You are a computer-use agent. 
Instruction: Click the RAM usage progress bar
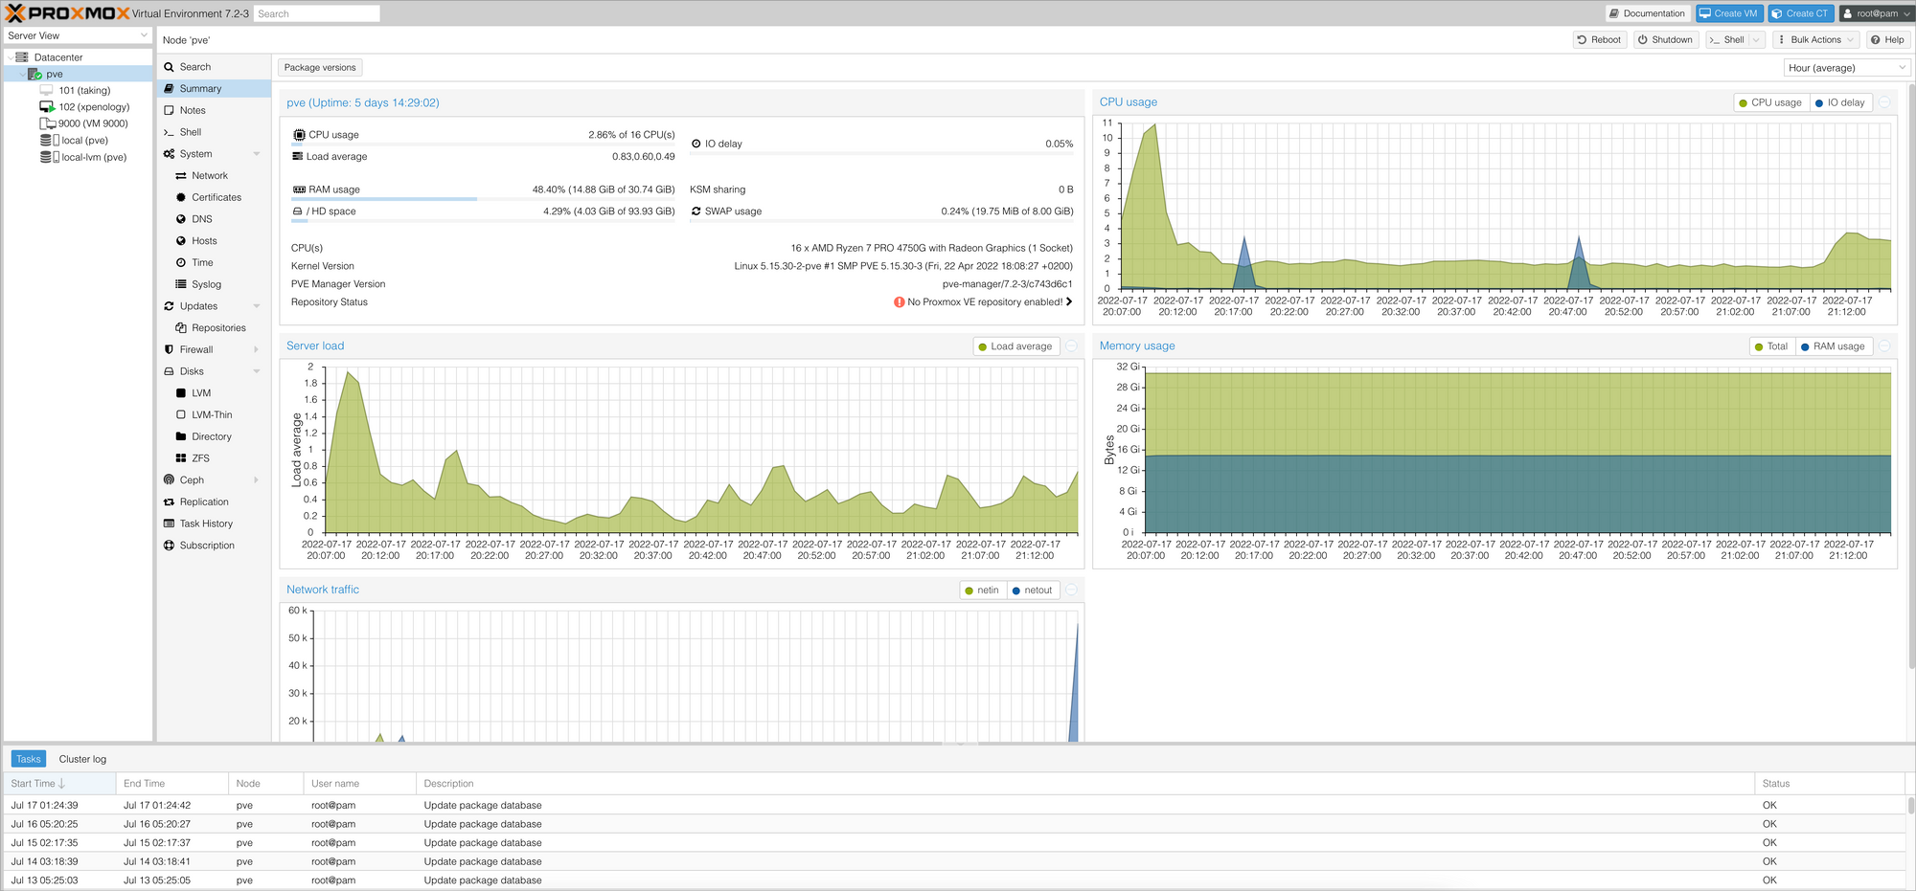pos(484,199)
